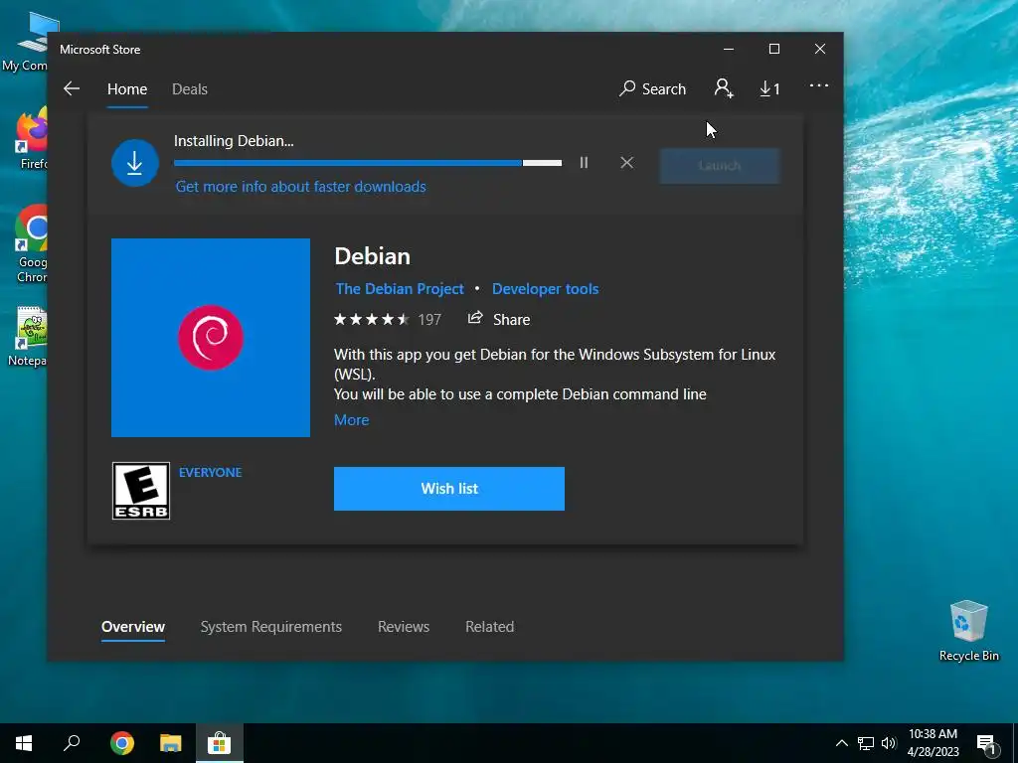Select the Overview tab
Viewport: 1018px width, 763px height.
pos(133,627)
